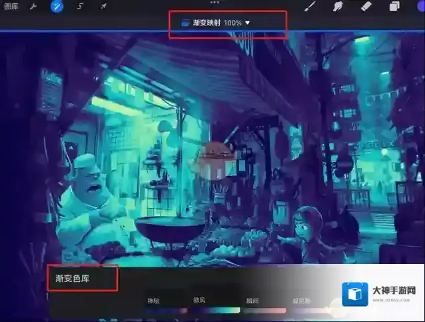Tap the three-dot handle at top
Viewport: 425px width, 322px height.
click(214, 2)
